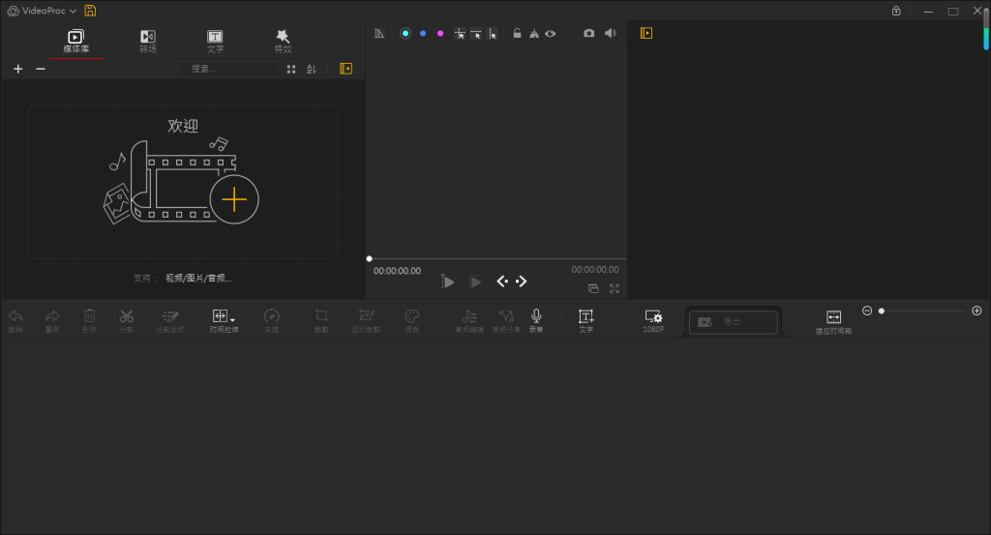Mute preview audio with the speaker icon
Screen dimensions: 991x535
(610, 34)
